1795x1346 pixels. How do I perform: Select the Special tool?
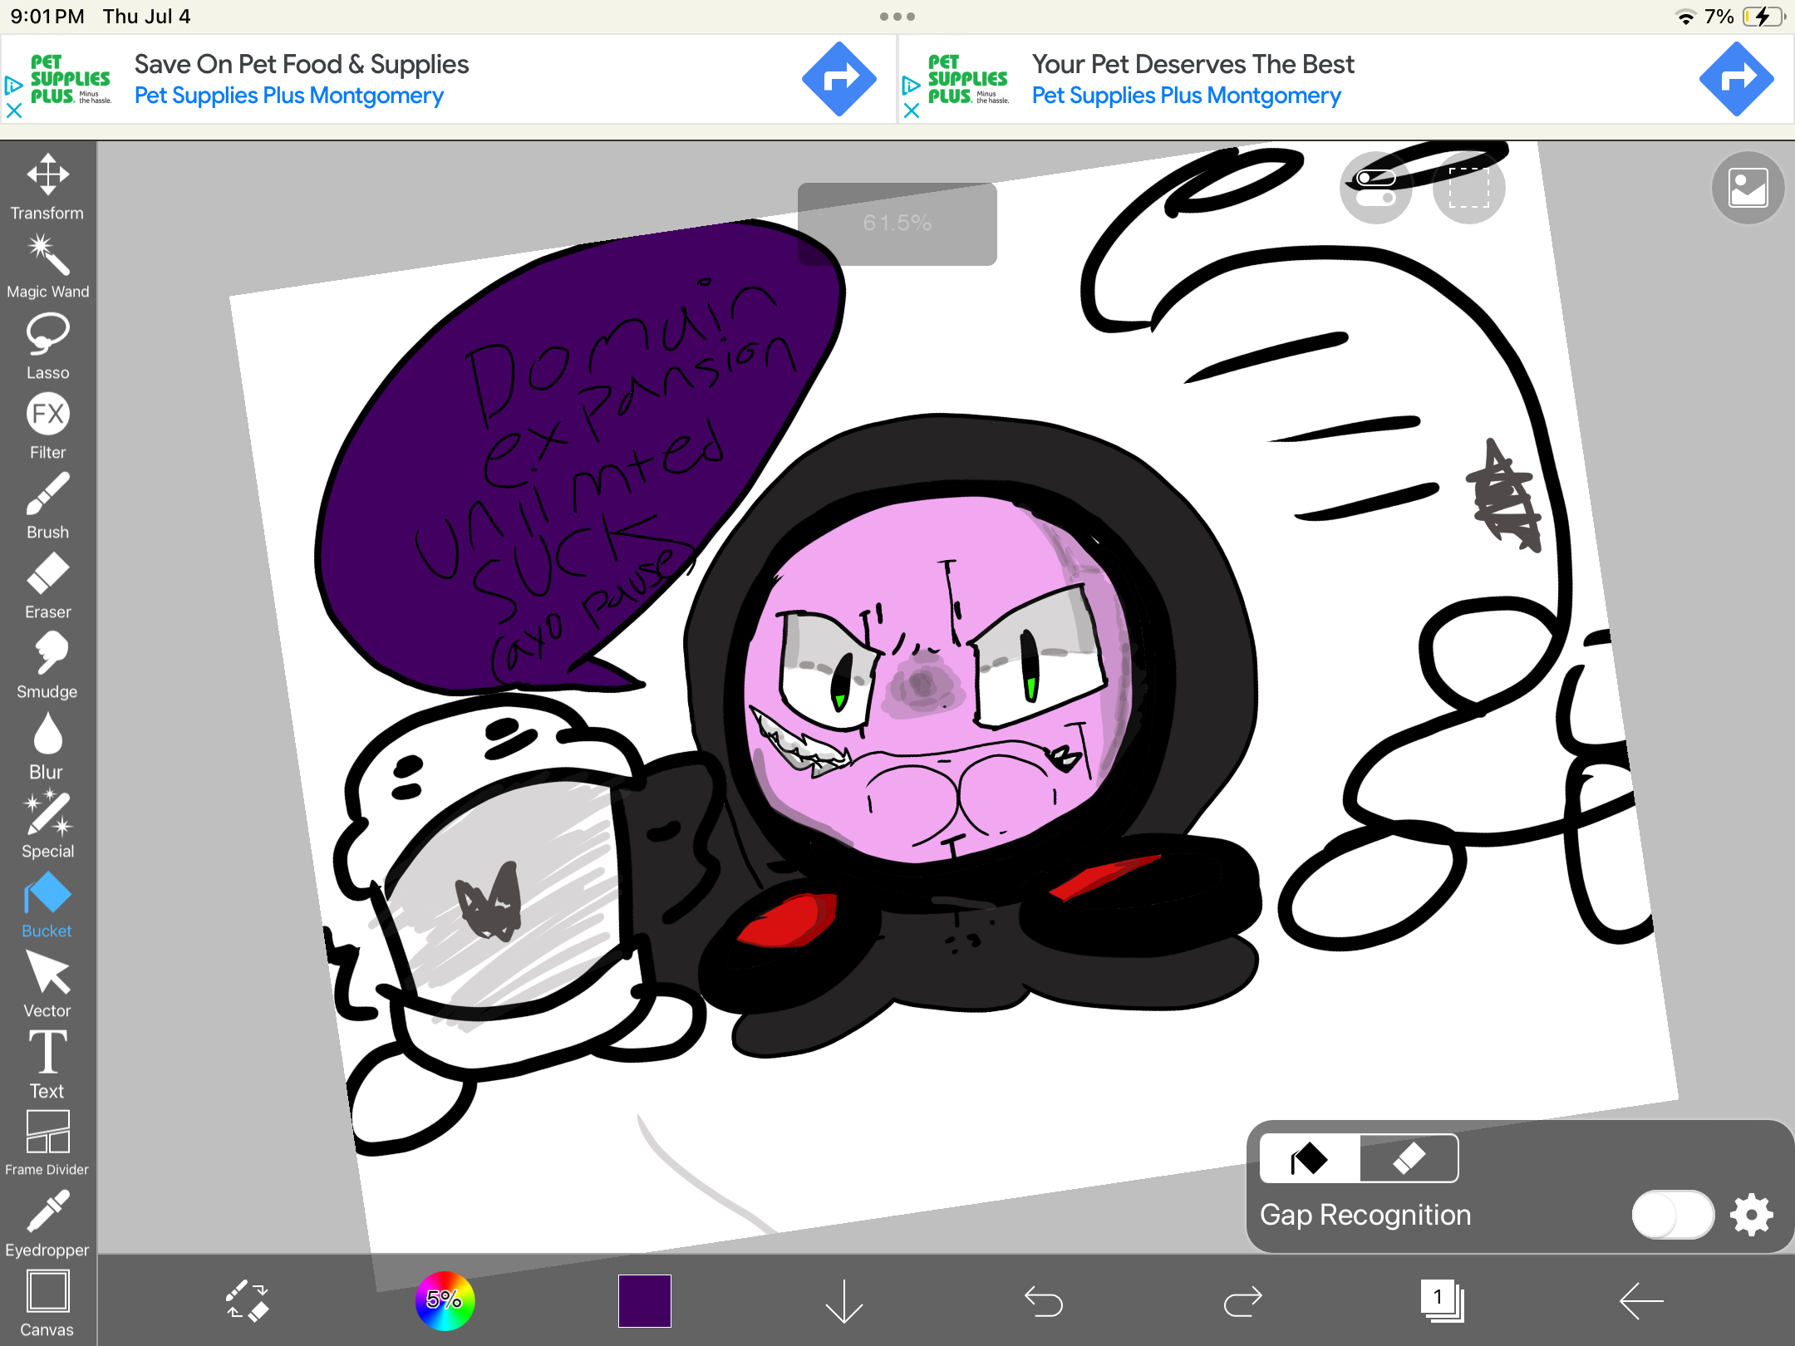47,825
